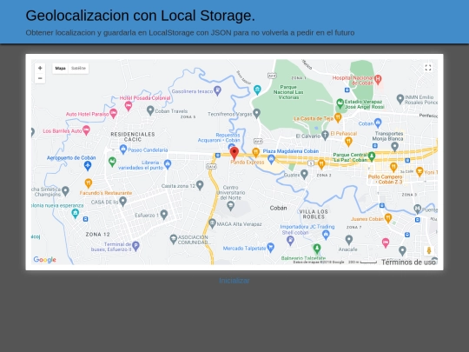Click Terminal de buses Esfuerzo II parking pin
Viewport: 469px width, 352px height.
135,246
